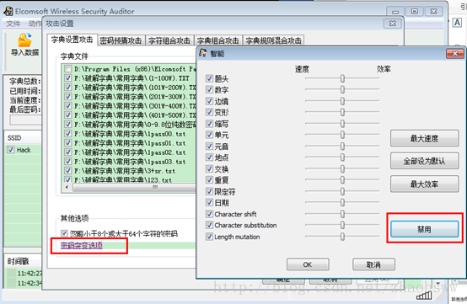Switch to 字典设置攻击 tab
Viewport: 467px width, 304px height.
(x=72, y=40)
